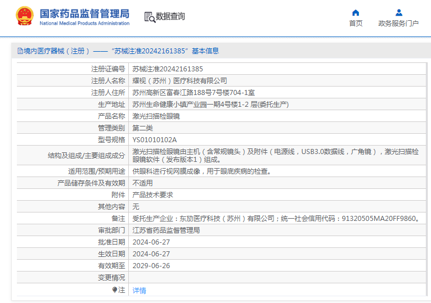431x303 pixels.
Task: Click the 审批部门 label
Action: point(111,230)
